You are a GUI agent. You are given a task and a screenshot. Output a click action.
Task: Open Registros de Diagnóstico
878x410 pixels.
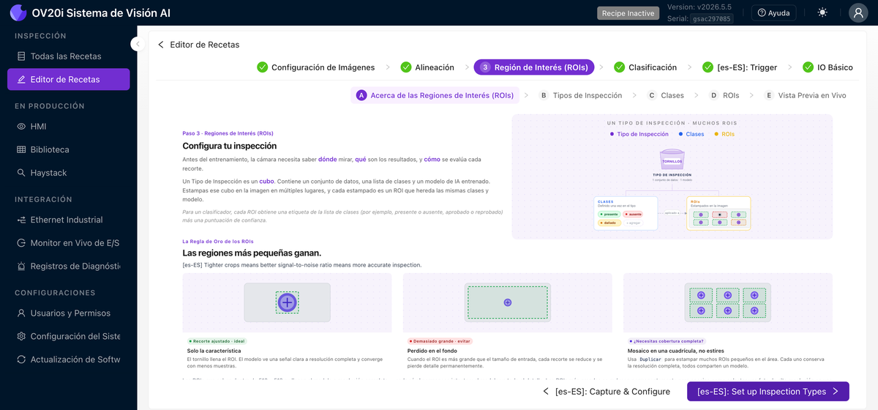click(x=69, y=266)
